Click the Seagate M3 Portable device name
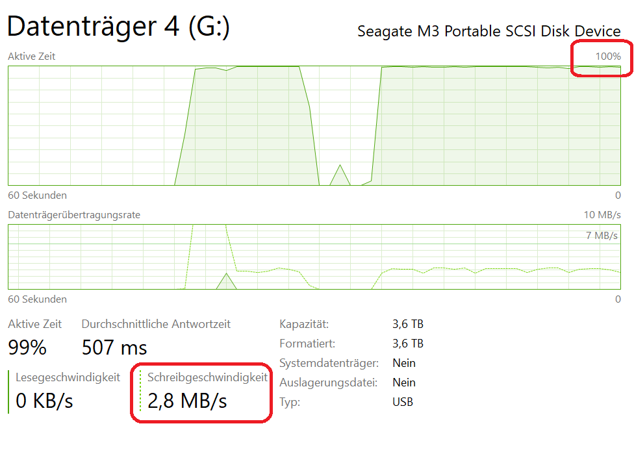This screenshot has width=634, height=452. pos(488,31)
